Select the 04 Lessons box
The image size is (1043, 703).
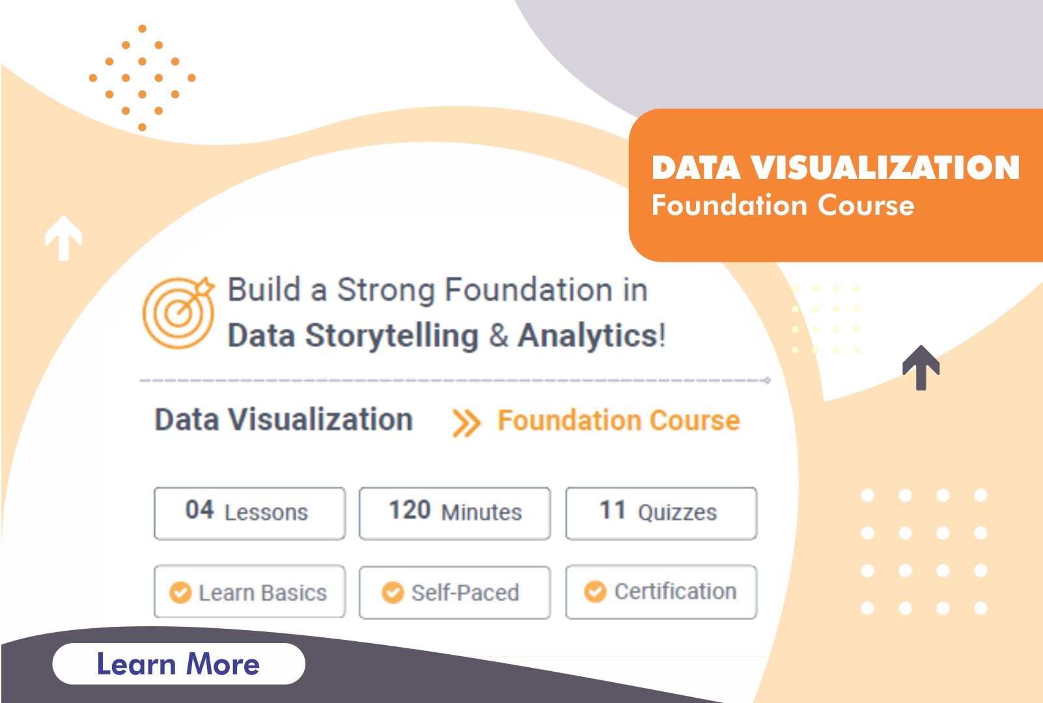[x=249, y=513]
